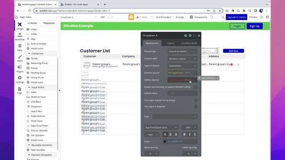
Task: Select the Search Box element
Action: click(37, 111)
